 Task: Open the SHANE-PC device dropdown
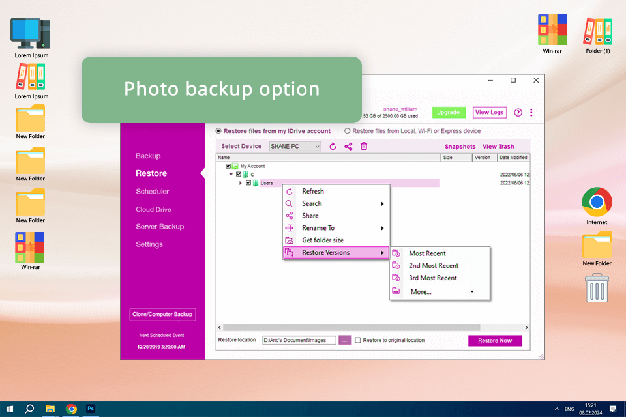[295, 147]
